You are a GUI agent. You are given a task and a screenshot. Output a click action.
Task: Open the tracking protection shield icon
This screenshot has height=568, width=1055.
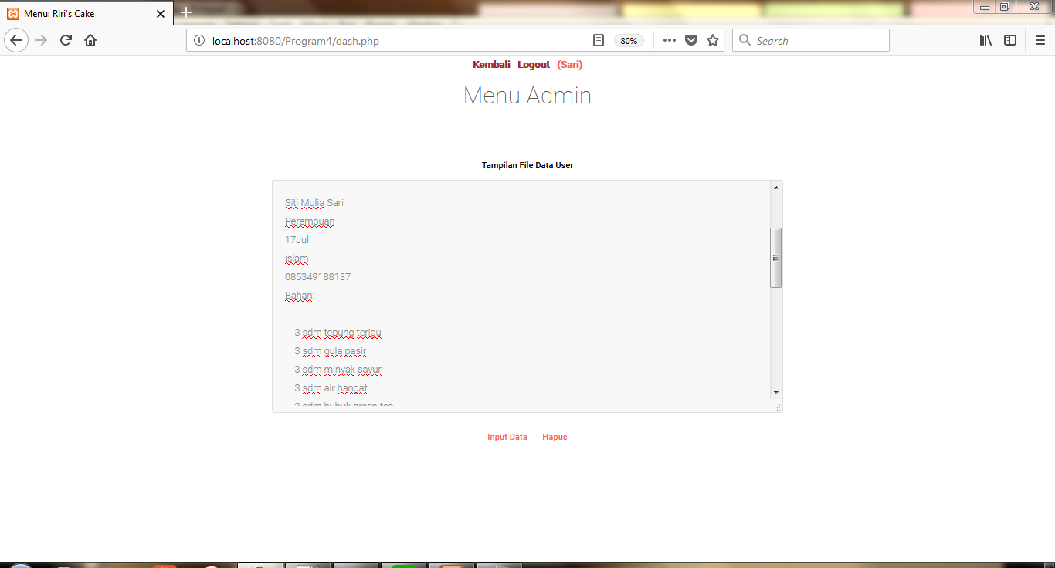click(x=690, y=40)
